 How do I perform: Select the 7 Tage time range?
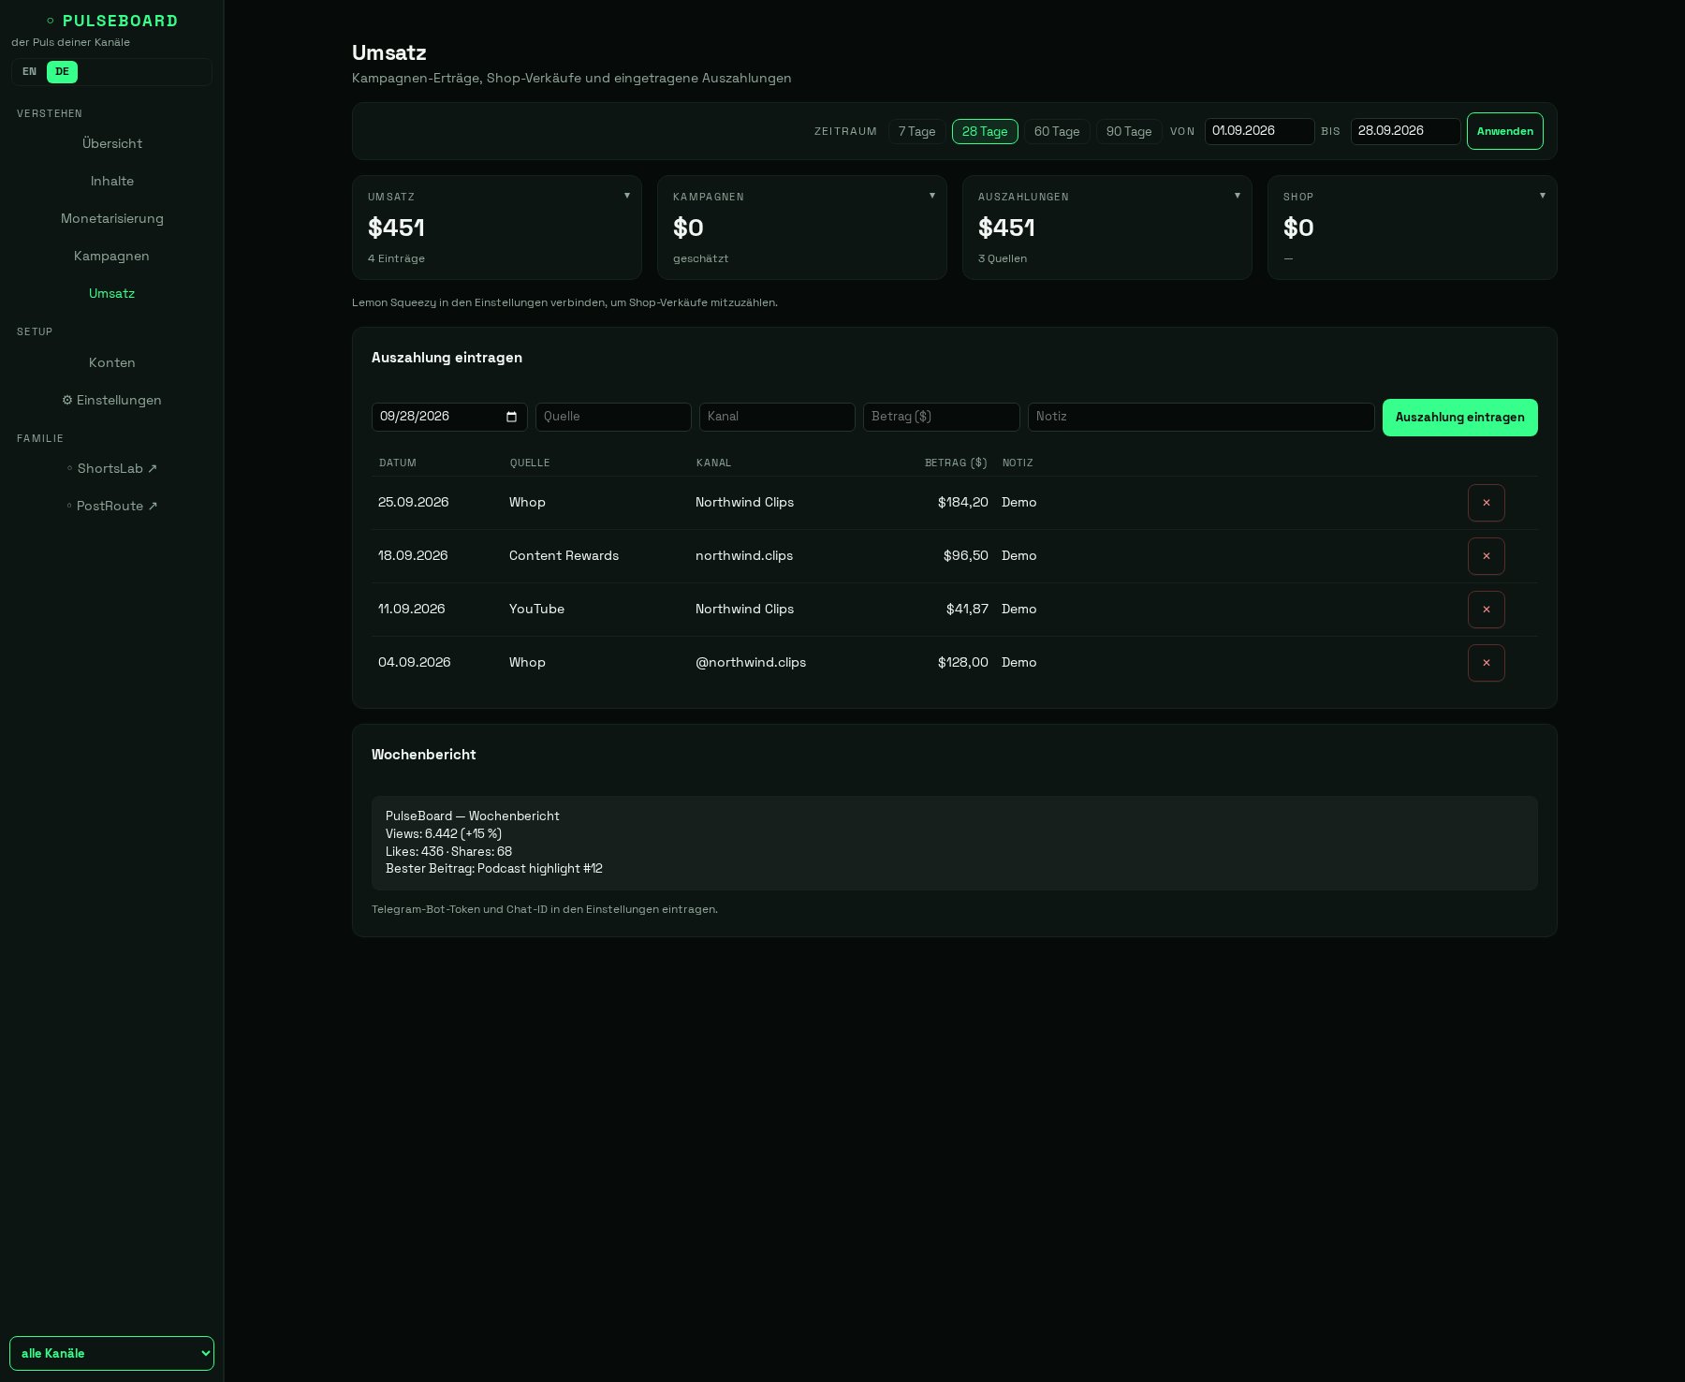(x=916, y=131)
